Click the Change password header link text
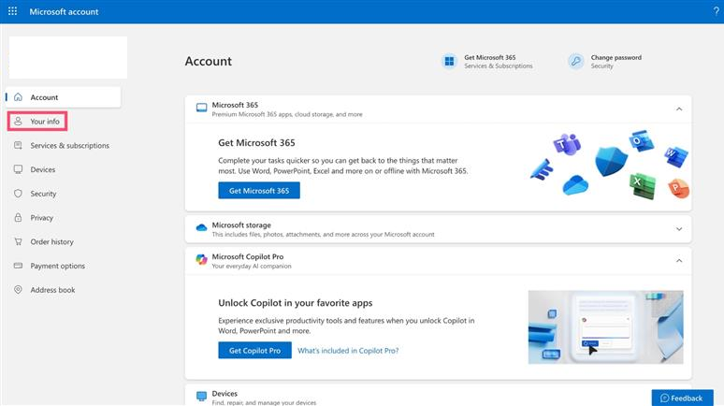724x406 pixels. click(x=615, y=57)
